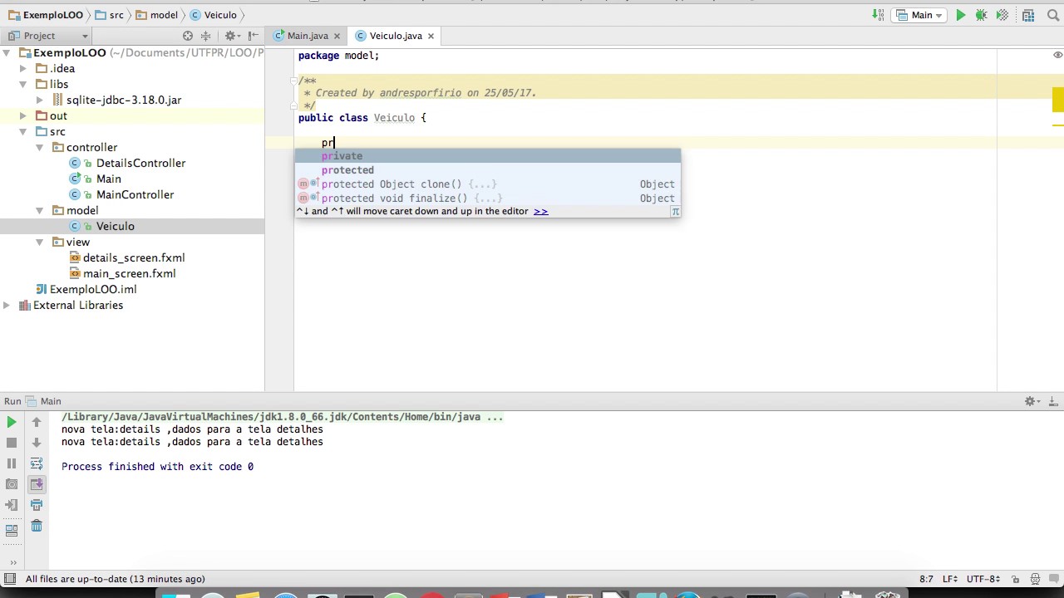Select ExemploLOO.iml file
Screen dimensions: 1064x598
pos(93,289)
